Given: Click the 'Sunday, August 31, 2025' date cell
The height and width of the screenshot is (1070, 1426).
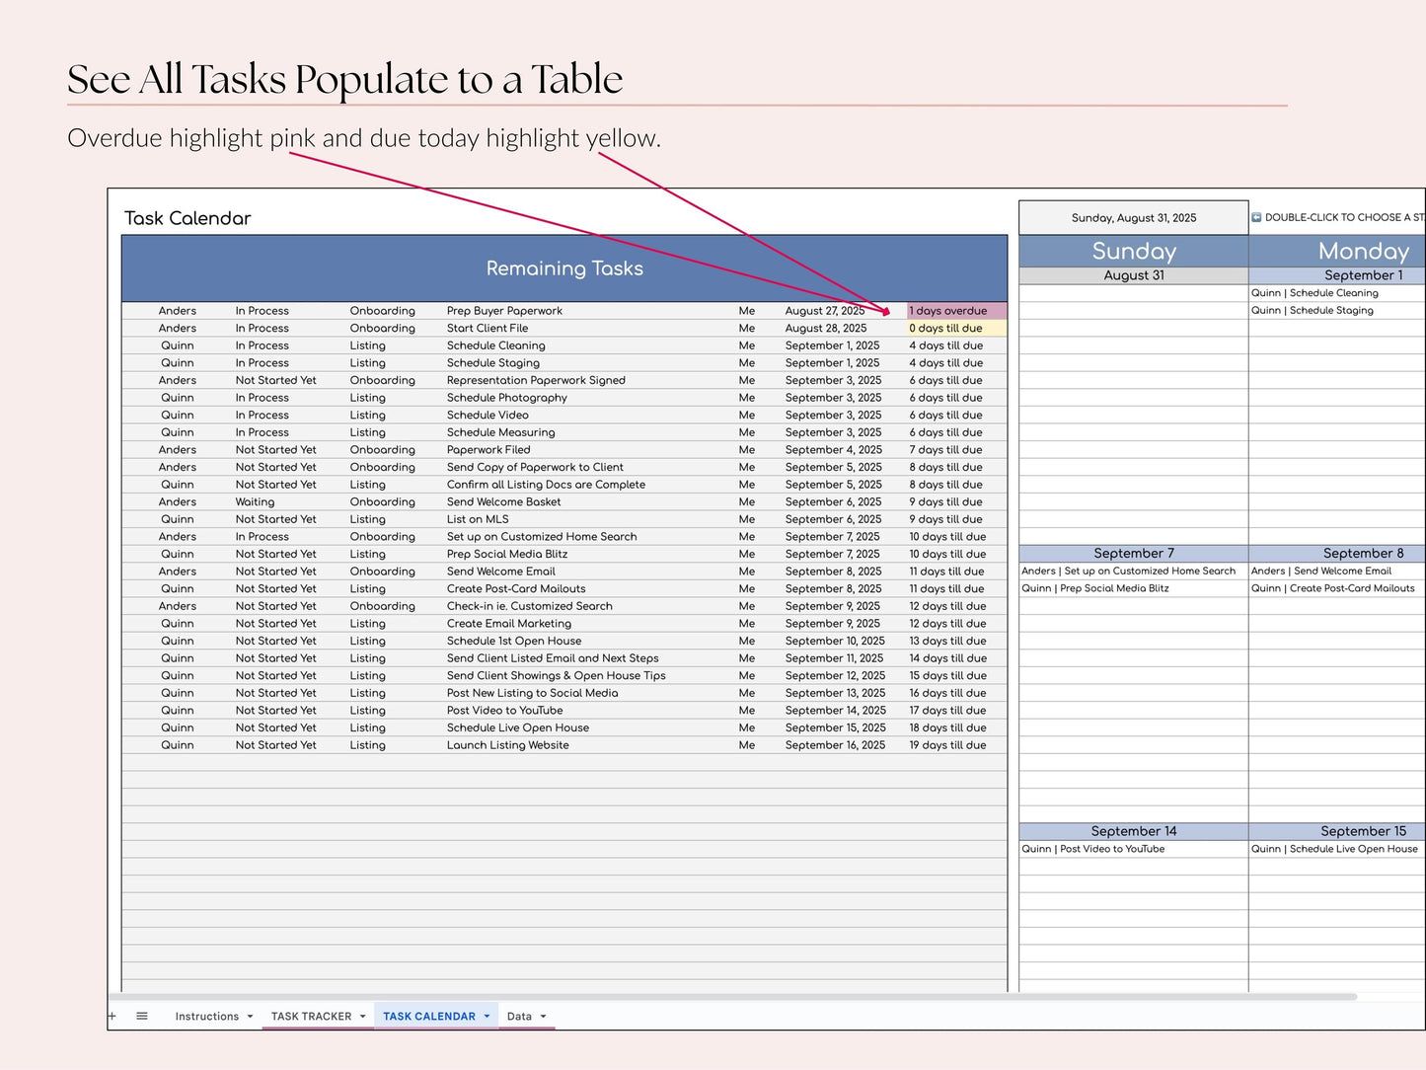Looking at the screenshot, I should pos(1134,218).
